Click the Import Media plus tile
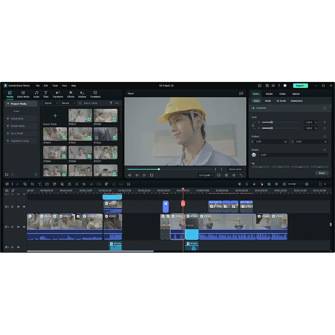 click(x=55, y=116)
